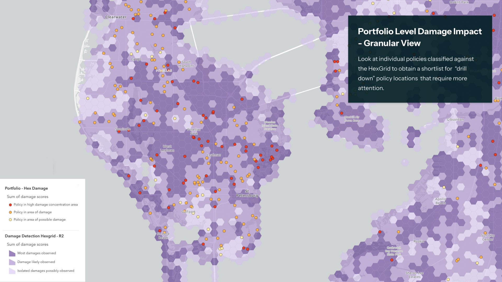Screen dimensions: 502x282
Task: Click the Damage Detection Hexgrid - R2 title
Action: pyautogui.click(x=34, y=236)
